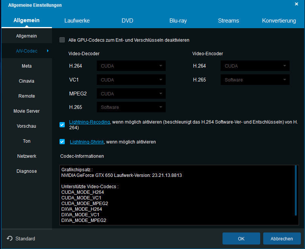Follow the Lightning-Recoding link
The image size is (305, 249).
[x=90, y=122]
